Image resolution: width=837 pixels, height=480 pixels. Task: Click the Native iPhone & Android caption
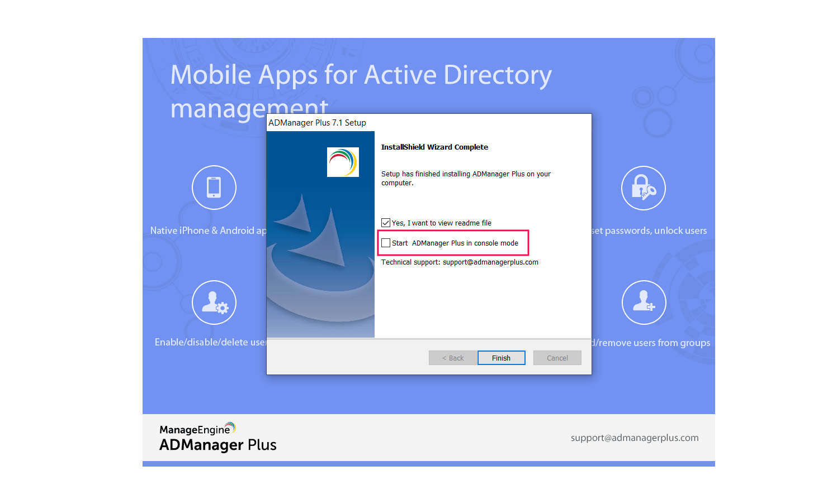208,231
